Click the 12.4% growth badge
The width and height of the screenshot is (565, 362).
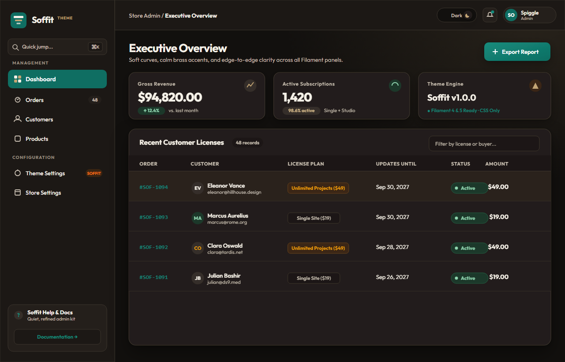tap(151, 110)
